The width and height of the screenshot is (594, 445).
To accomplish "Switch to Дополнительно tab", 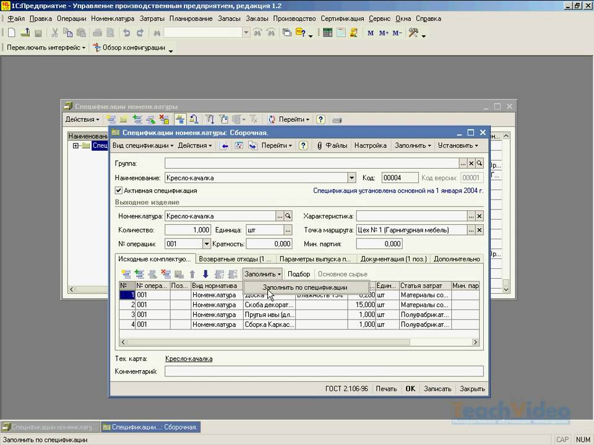I will (457, 259).
